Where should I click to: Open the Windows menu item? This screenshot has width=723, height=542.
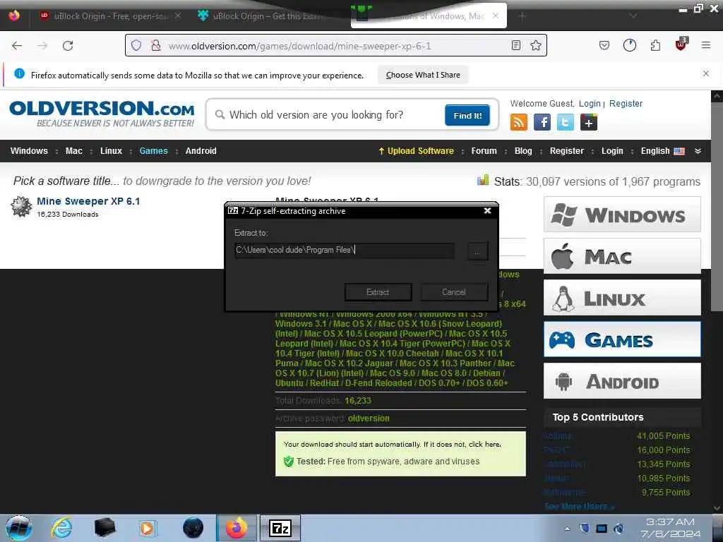(x=29, y=151)
